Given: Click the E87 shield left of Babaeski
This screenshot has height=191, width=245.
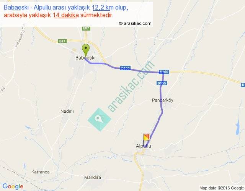Looking at the screenshot, I should coord(62,41).
